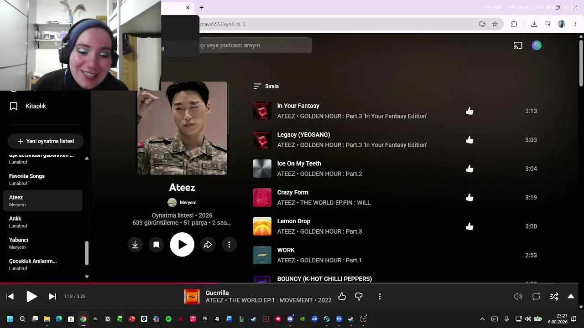The width and height of the screenshot is (584, 328).
Task: Open Windows taskbar search
Action: pyautogui.click(x=22, y=319)
